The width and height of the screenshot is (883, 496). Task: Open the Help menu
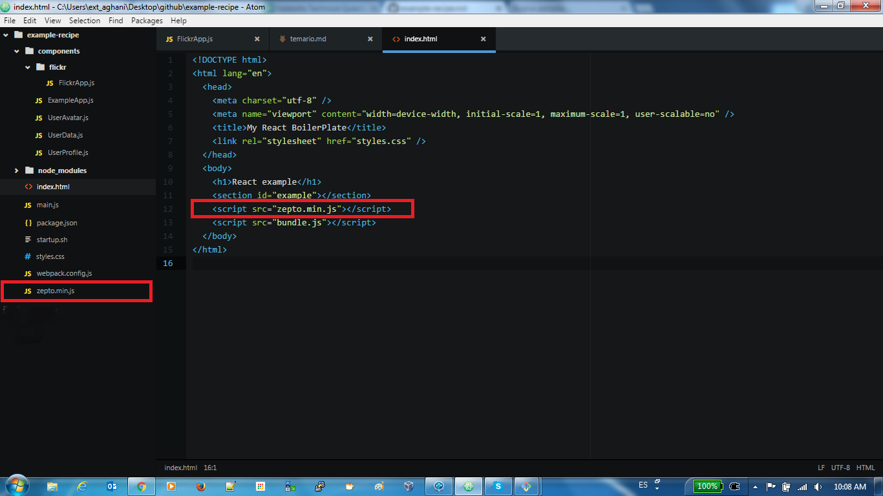pos(178,21)
